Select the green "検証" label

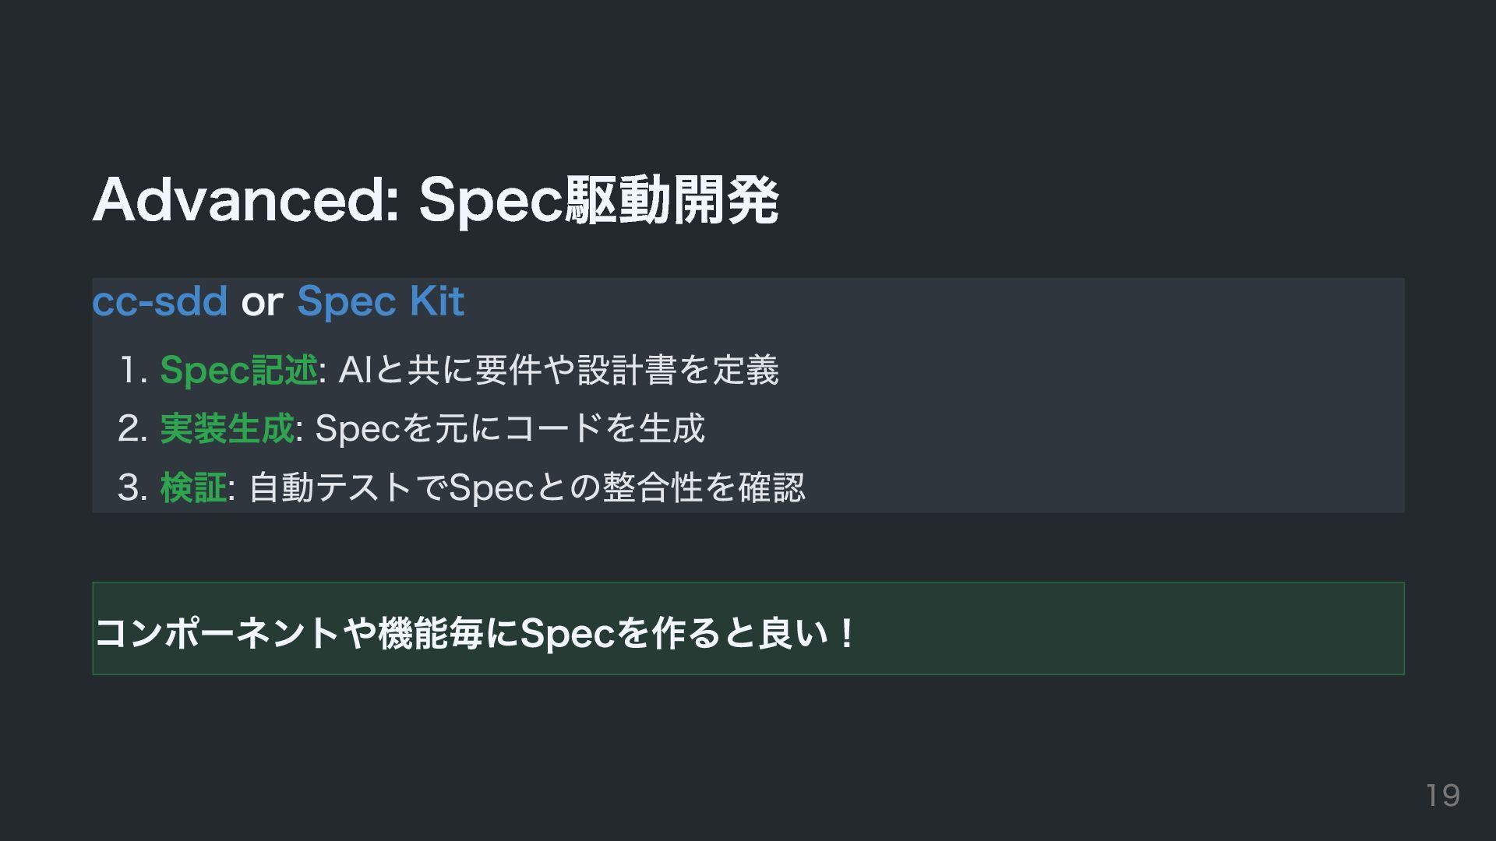pyautogui.click(x=193, y=487)
